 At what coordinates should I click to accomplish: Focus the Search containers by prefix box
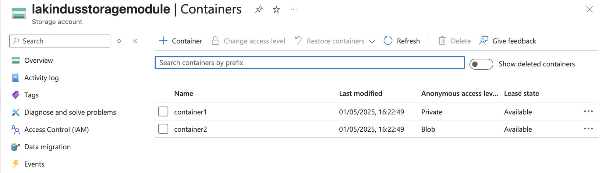pos(310,63)
